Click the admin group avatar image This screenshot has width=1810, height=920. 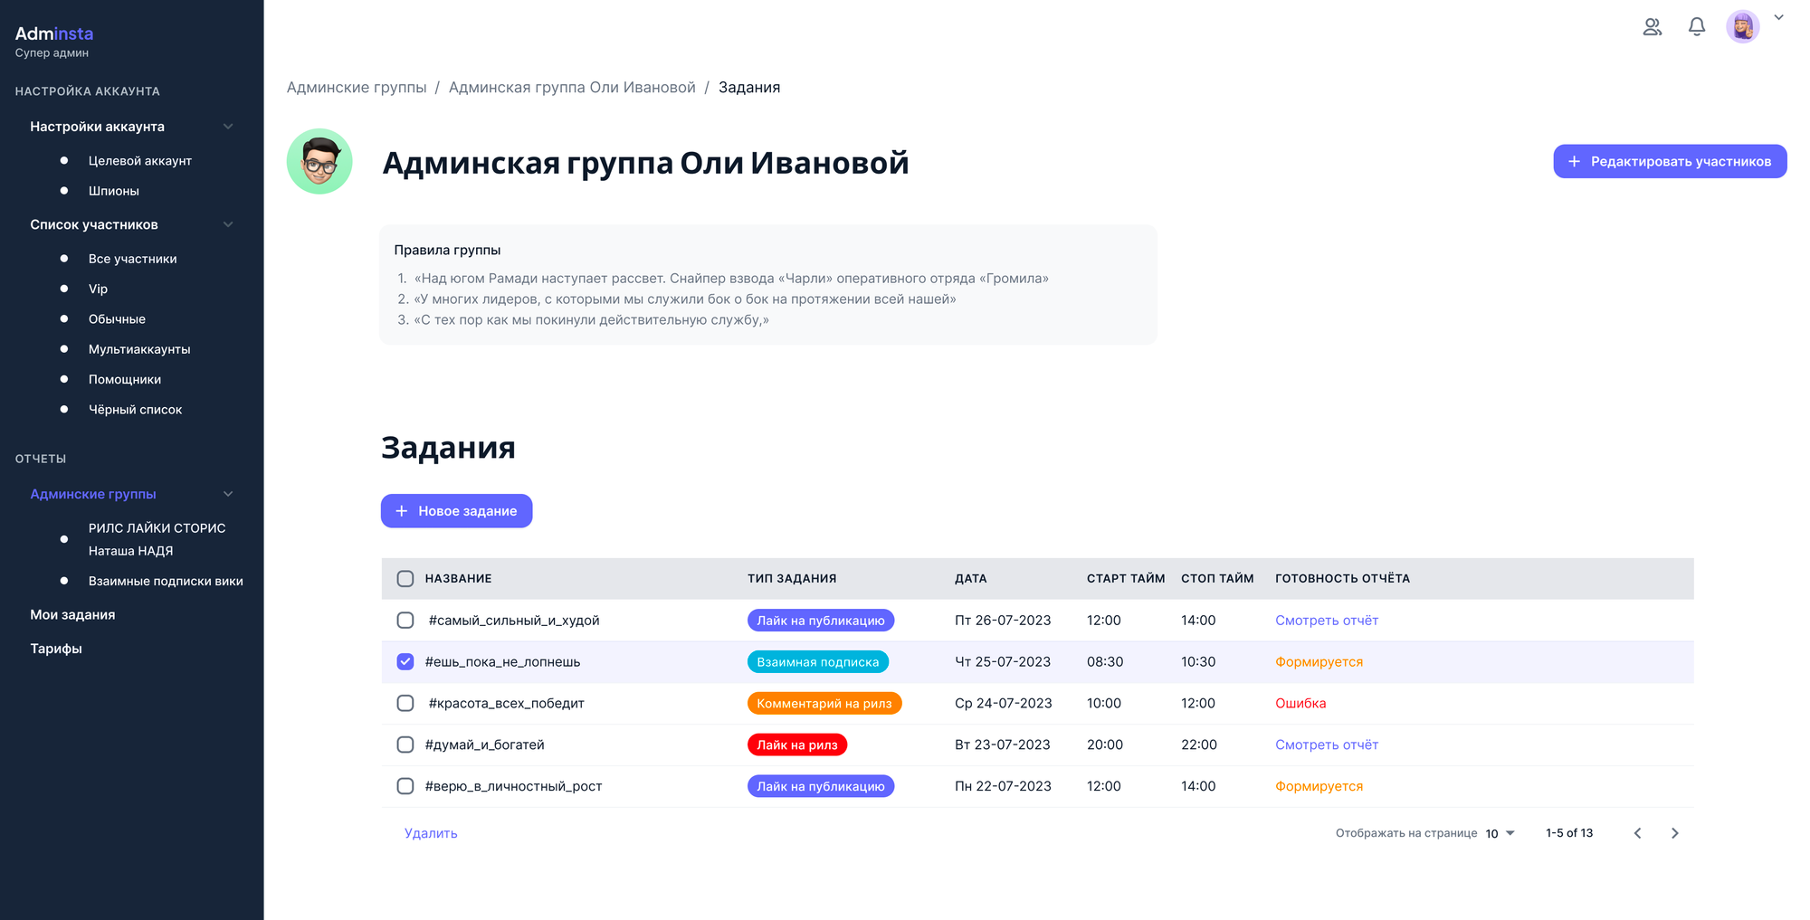[319, 161]
